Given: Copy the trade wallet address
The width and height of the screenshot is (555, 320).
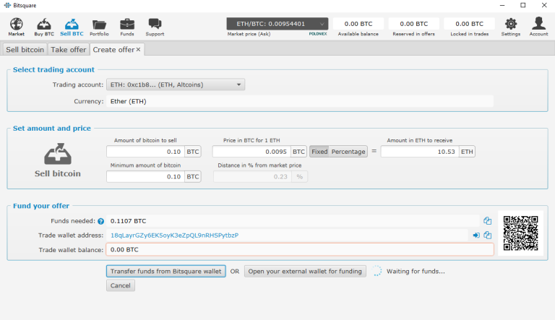Looking at the screenshot, I should pos(488,235).
